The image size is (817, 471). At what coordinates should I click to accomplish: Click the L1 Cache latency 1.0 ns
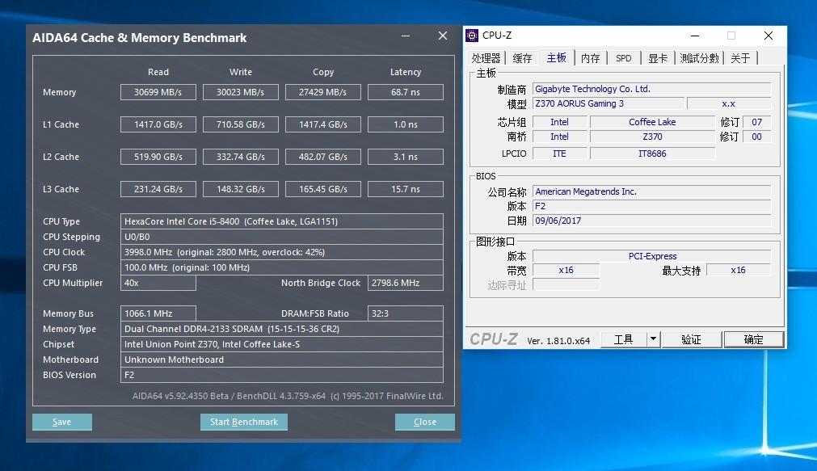click(x=406, y=124)
